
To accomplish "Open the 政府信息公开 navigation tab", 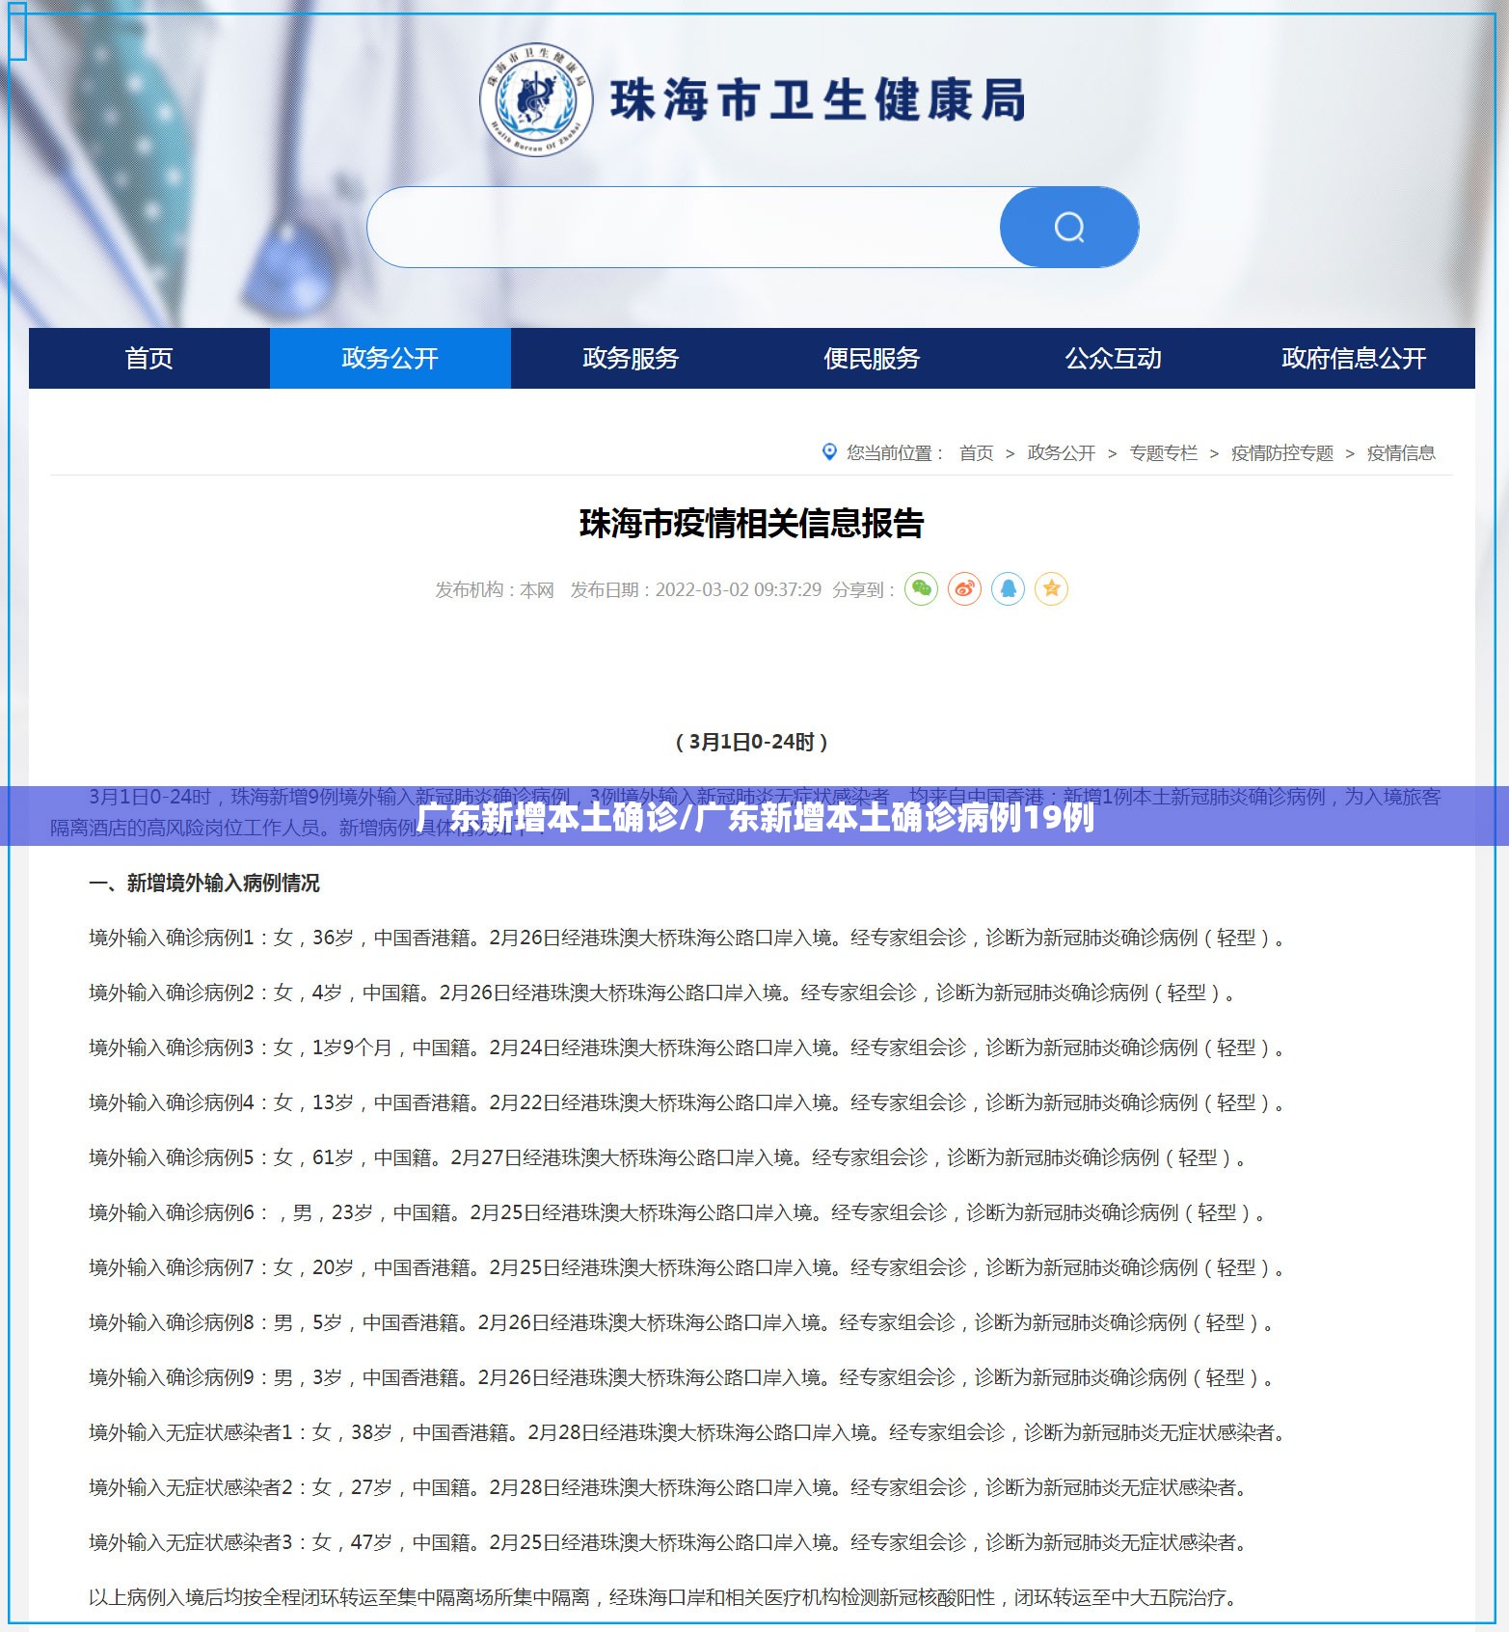I will pyautogui.click(x=1355, y=358).
